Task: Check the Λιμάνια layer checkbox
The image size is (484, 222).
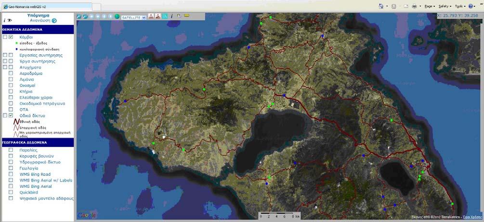Action: (x=11, y=79)
